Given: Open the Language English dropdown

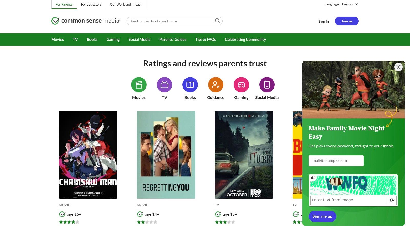Looking at the screenshot, I should [350, 4].
